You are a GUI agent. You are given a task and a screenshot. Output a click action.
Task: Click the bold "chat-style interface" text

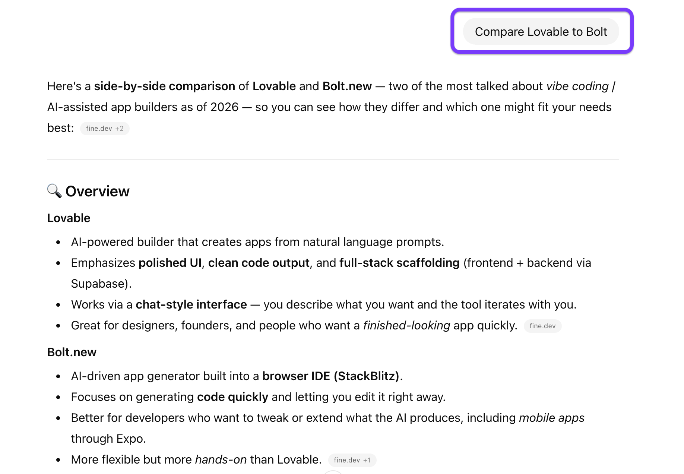[191, 304]
